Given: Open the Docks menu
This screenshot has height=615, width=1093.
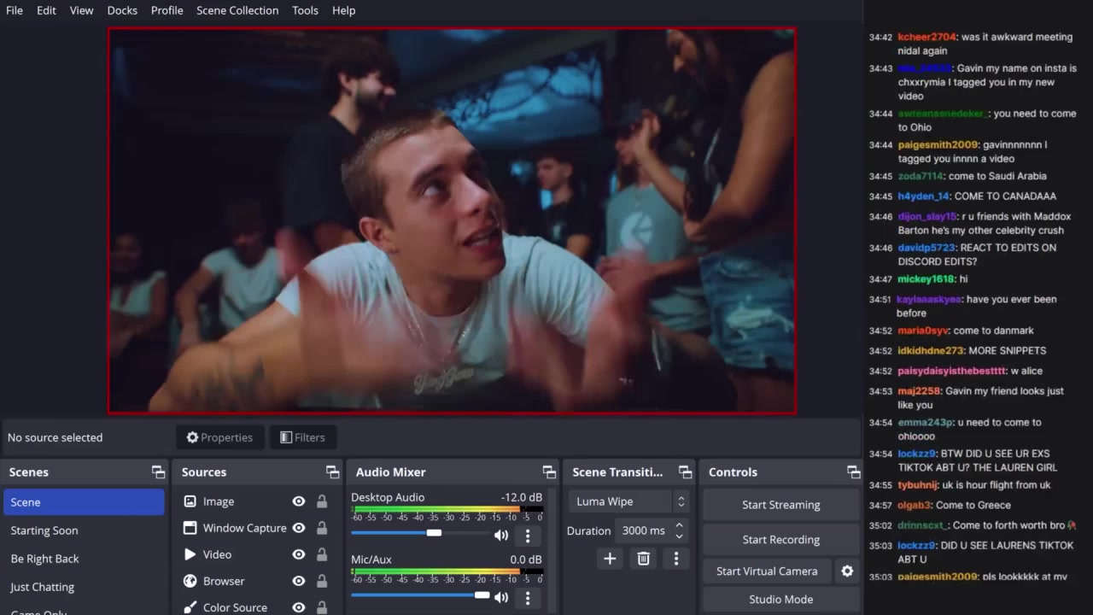Looking at the screenshot, I should pos(122,10).
